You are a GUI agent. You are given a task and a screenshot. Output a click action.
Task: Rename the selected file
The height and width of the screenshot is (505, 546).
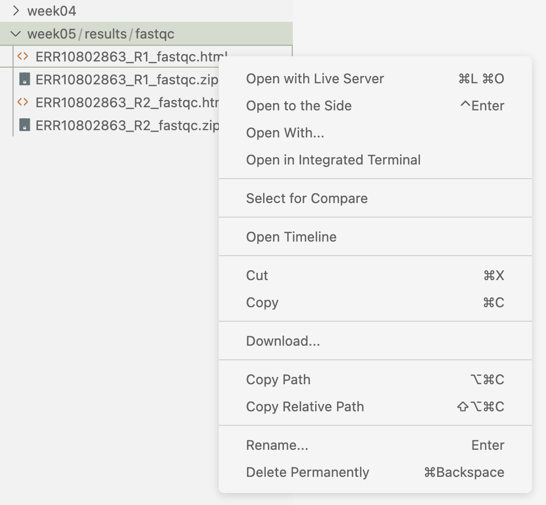click(x=277, y=445)
